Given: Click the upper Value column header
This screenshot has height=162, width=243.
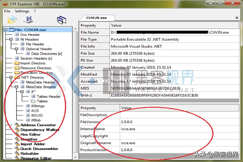Looking at the screenshot, I should [174, 25].
